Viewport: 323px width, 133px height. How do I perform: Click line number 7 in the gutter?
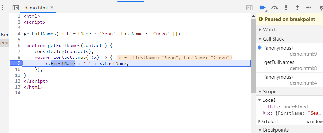pyautogui.click(x=19, y=51)
